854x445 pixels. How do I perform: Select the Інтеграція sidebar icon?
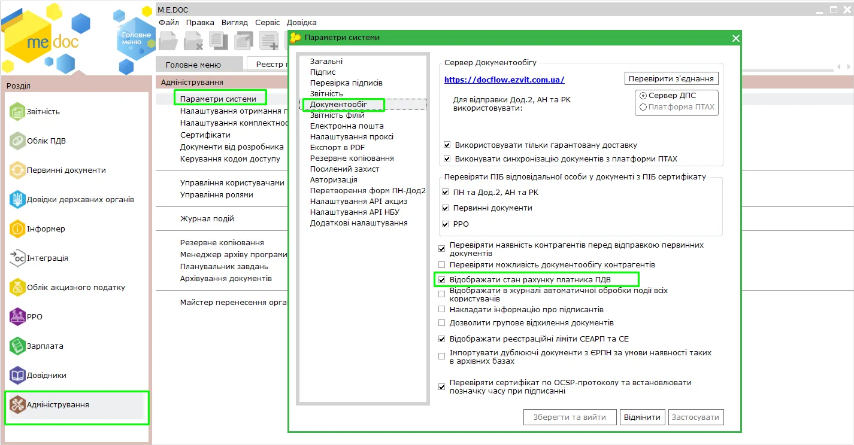coord(17,258)
